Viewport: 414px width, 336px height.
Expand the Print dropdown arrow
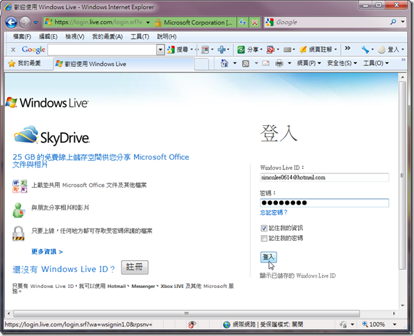pos(290,63)
